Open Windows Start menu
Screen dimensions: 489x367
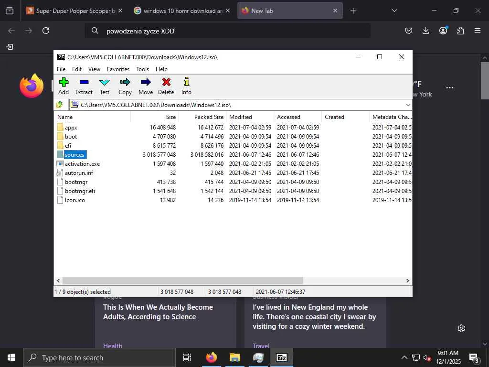11,357
